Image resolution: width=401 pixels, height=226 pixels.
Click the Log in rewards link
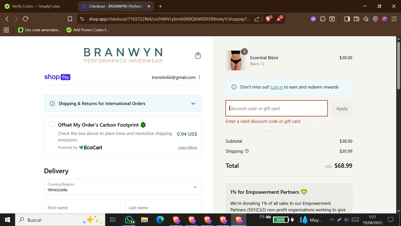point(277,87)
